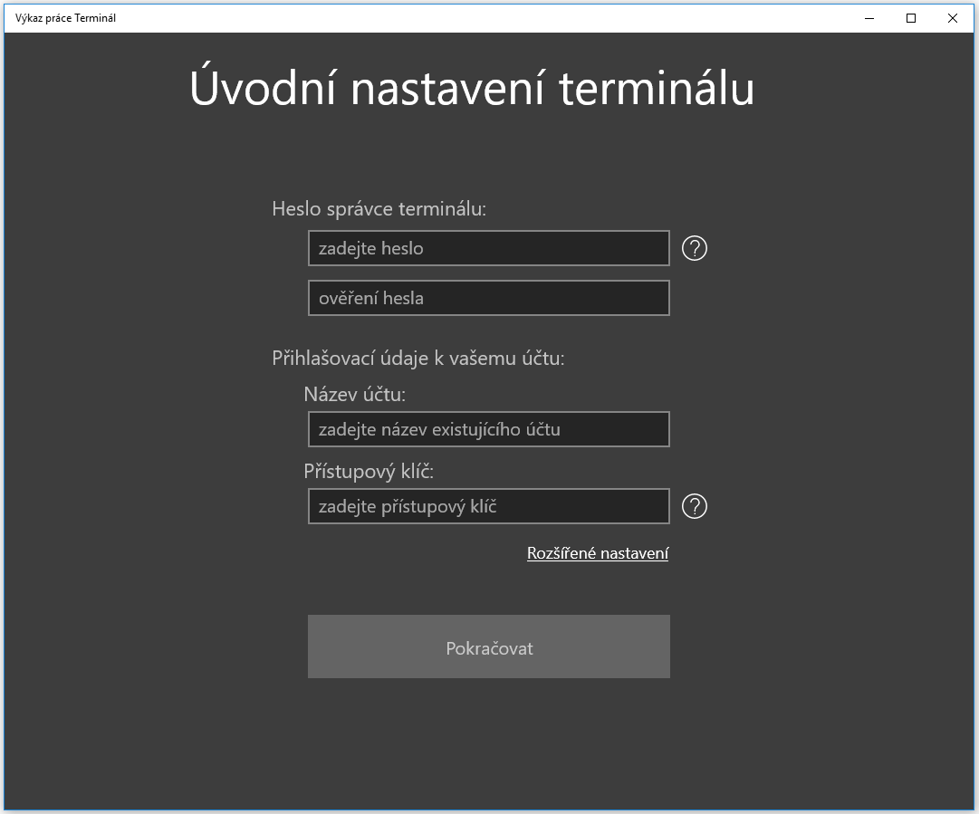
Task: Click the 'Výkaz práce Terminál' window title
Action: click(x=65, y=18)
